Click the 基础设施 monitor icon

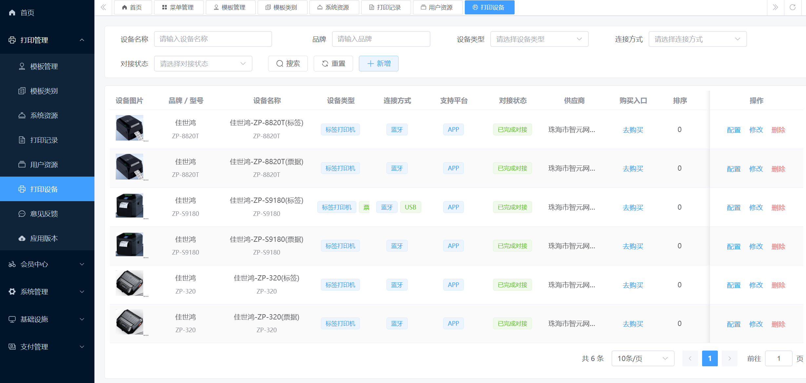coord(12,319)
